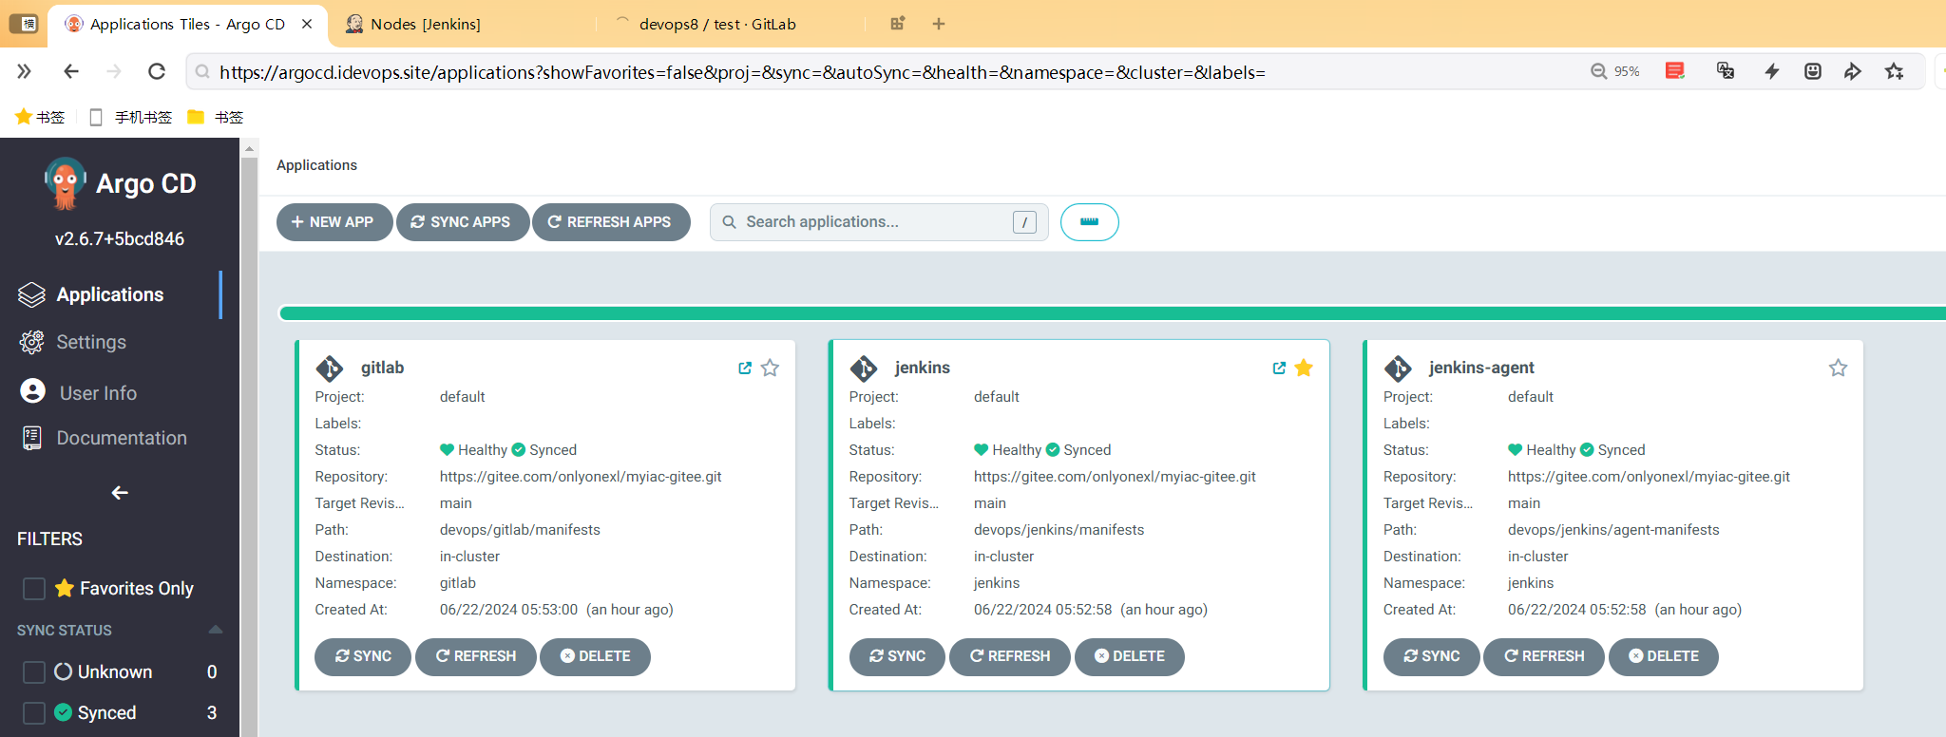Screen dimensions: 1946x737
Task: Switch to the devops8 / test GitLab tab
Action: coord(717,24)
